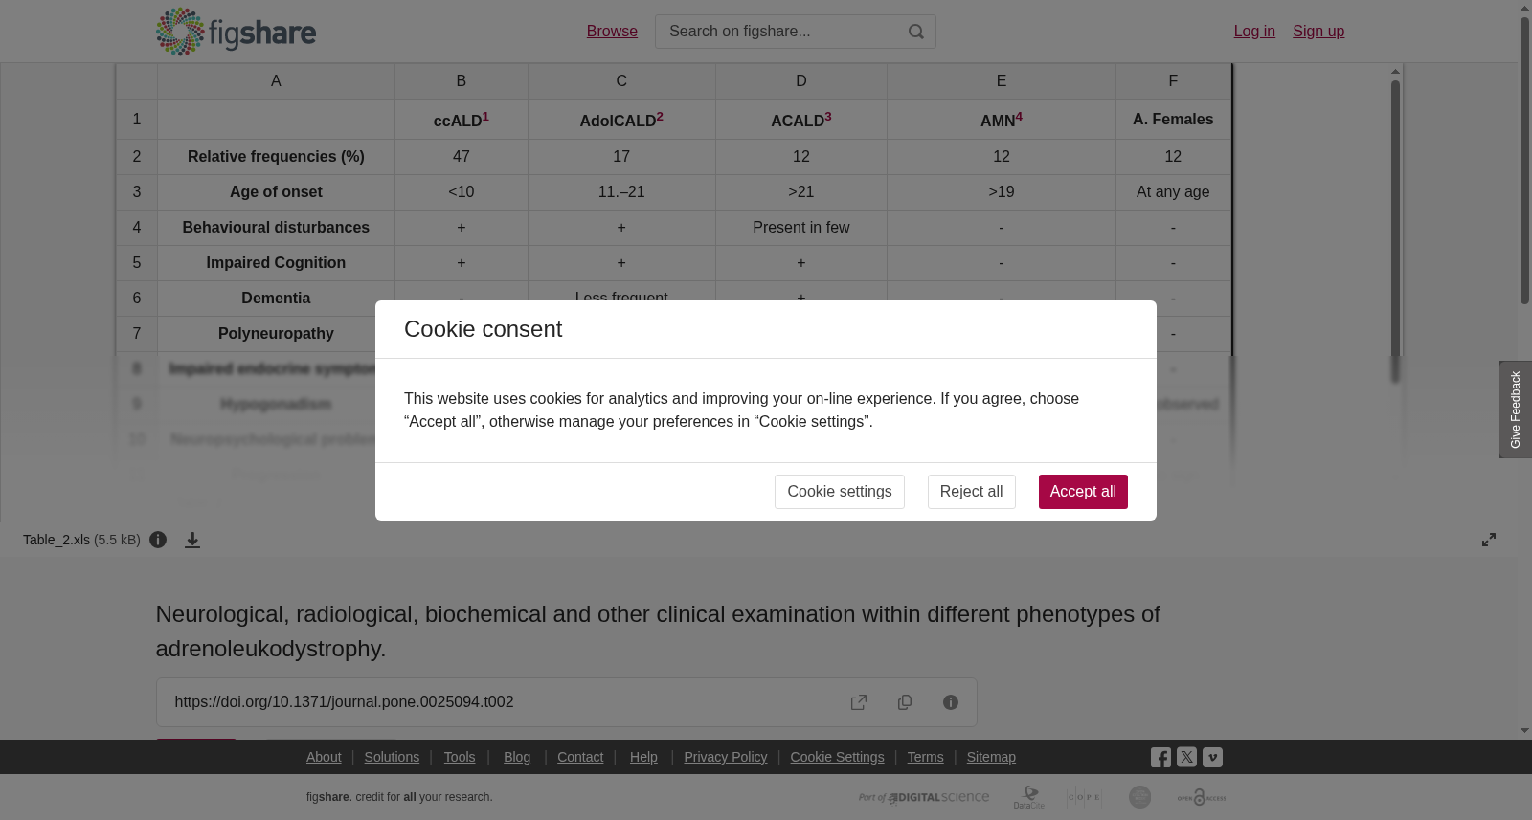Click the "Dementia" row label
This screenshot has height=820, width=1532.
point(276,298)
